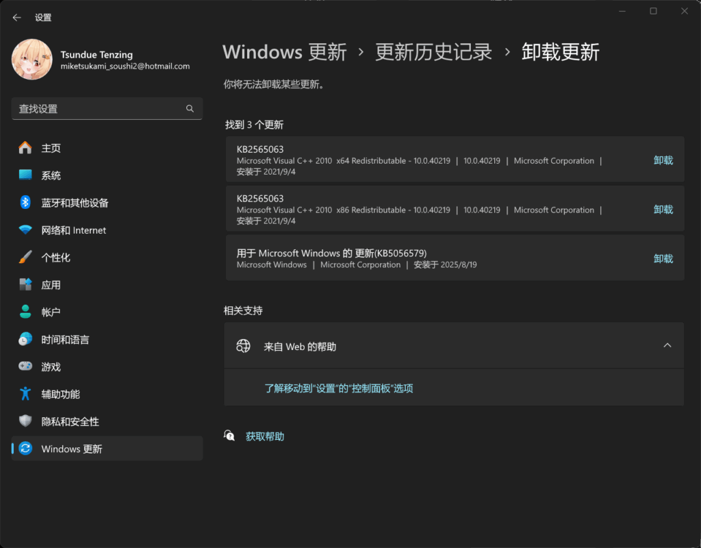This screenshot has width=701, height=548.
Task: Select the x64 Redistributable description text
Action: coord(344,160)
